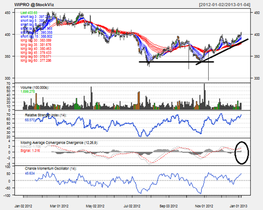Screen dimensions: 263x210
Task: Click the '-100' Chande axis label
Action: point(7,196)
